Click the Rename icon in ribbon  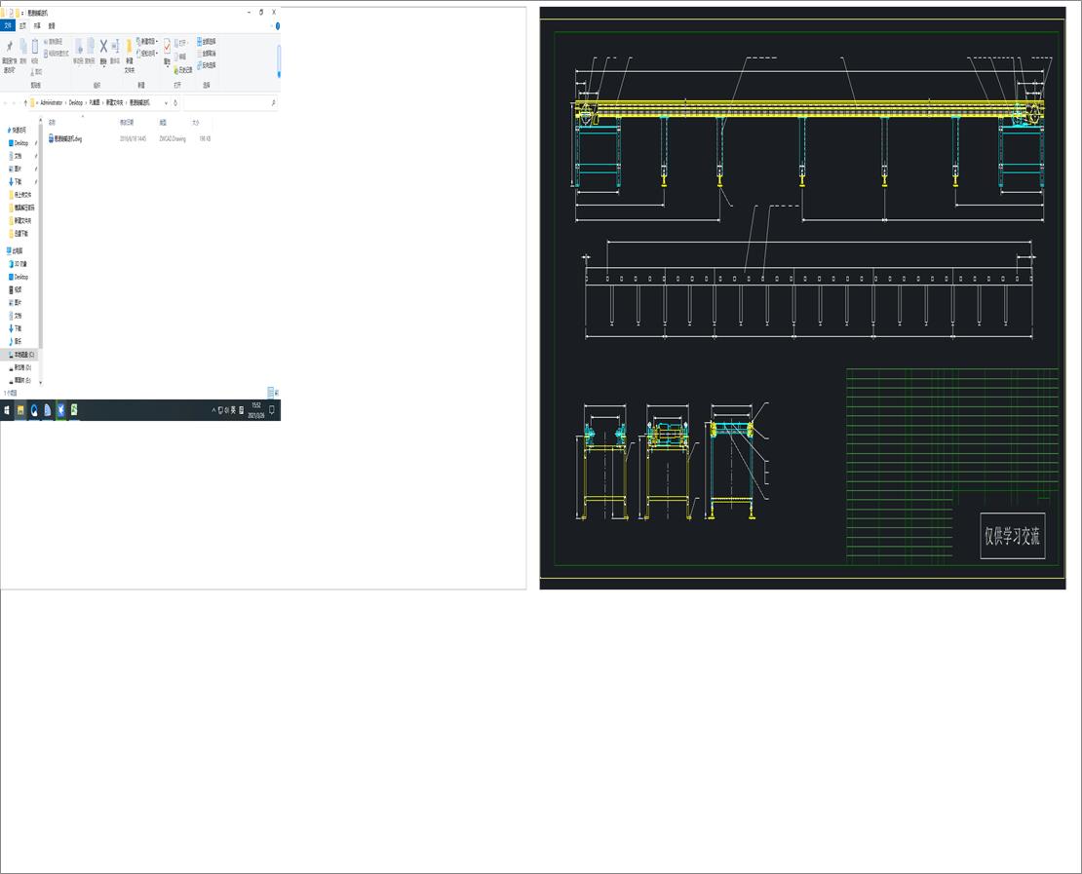pos(115,47)
